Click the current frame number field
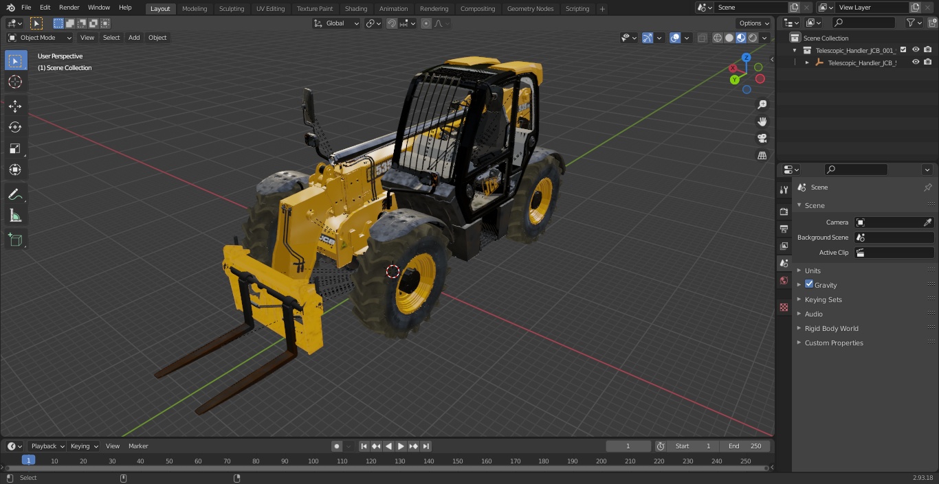The height and width of the screenshot is (484, 939). coord(628,446)
